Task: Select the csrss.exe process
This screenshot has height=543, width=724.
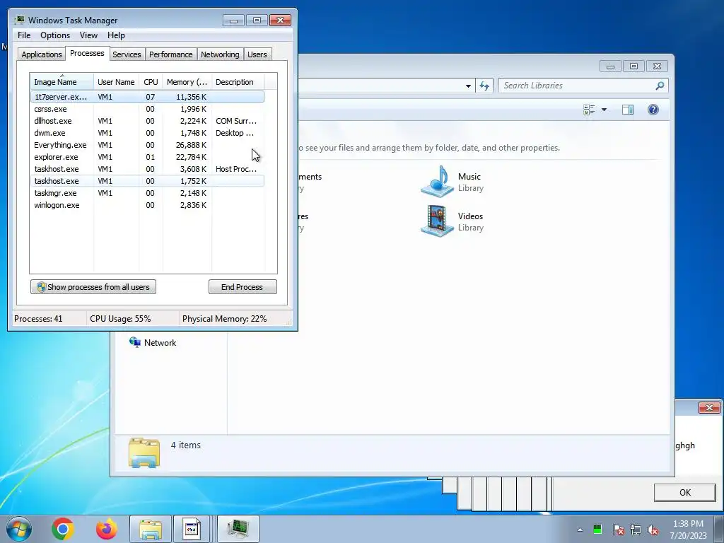Action: click(x=147, y=109)
